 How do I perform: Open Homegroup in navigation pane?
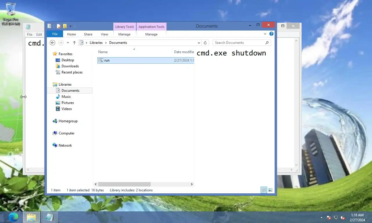pyautogui.click(x=68, y=121)
